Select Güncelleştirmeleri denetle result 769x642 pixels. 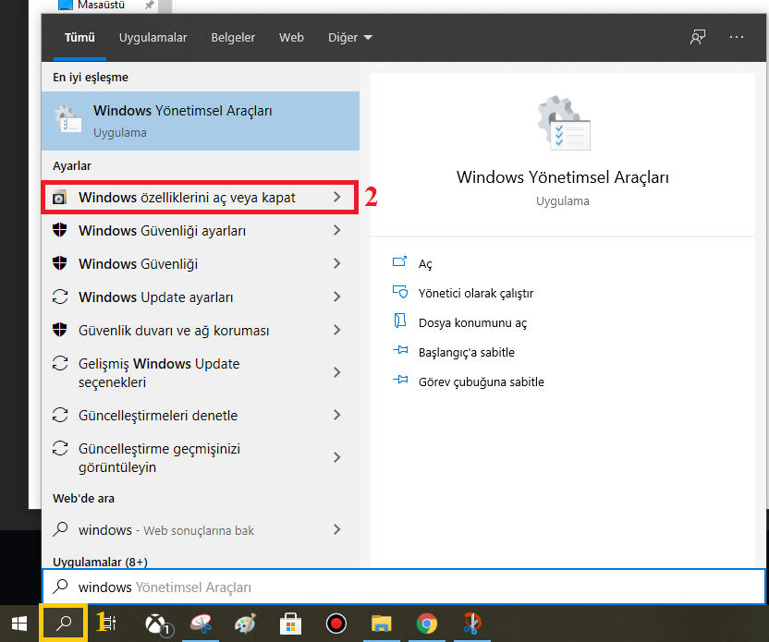tap(201, 415)
